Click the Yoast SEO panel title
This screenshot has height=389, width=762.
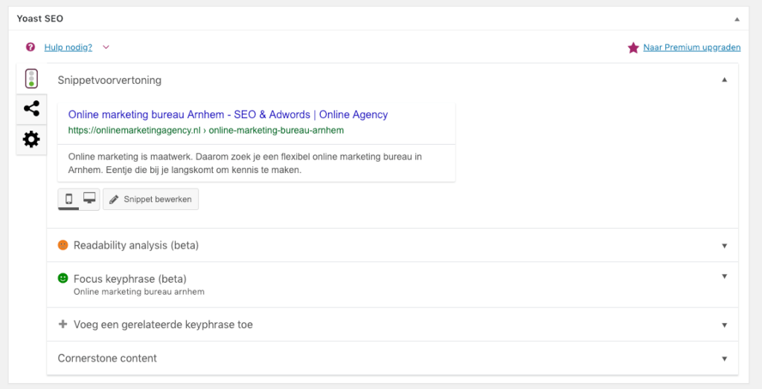pyautogui.click(x=40, y=19)
